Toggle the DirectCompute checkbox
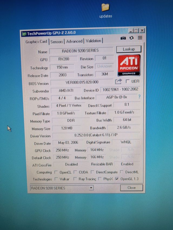The height and width of the screenshot is (230, 173). click(92, 172)
